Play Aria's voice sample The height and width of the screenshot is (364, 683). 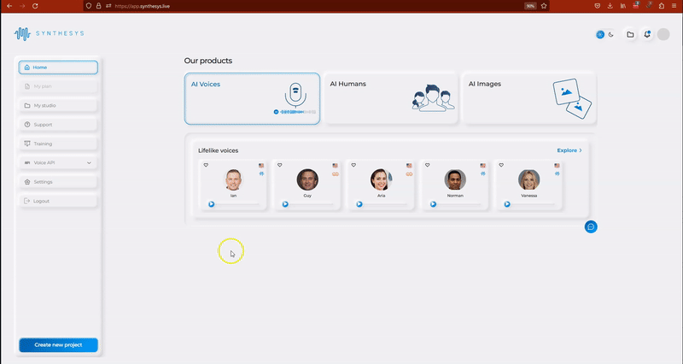pos(359,204)
